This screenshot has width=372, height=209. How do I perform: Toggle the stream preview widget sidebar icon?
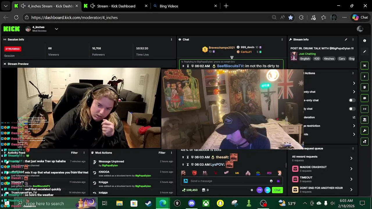pos(365,66)
